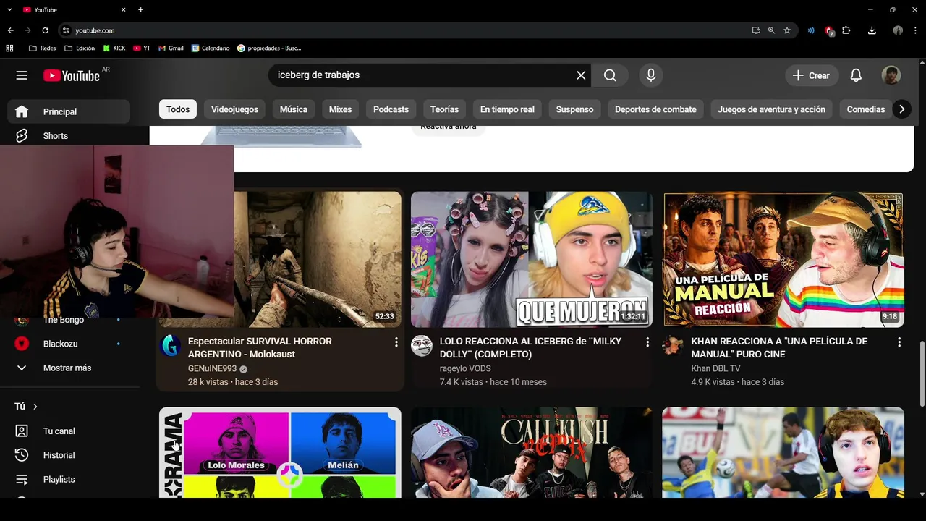Screen dimensions: 926x521
Task: Go back in Chrome
Action: coord(10,30)
